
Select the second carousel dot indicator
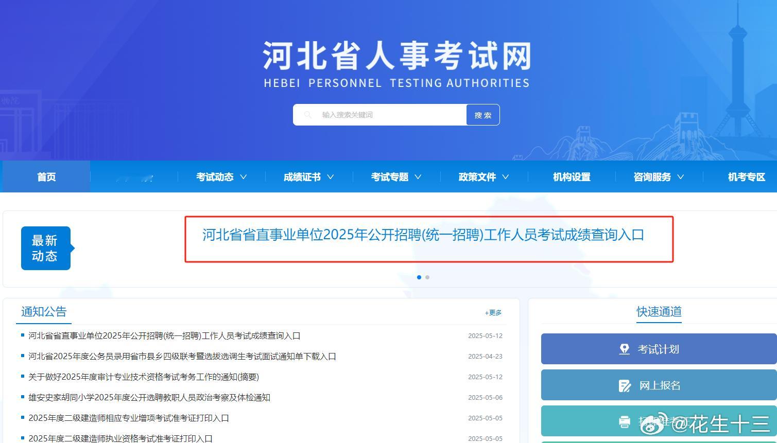click(x=427, y=277)
